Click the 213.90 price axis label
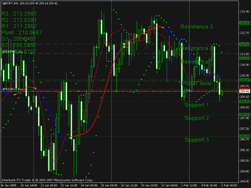Image resolution: width=251 pixels, height=188 pixels. 245,12
